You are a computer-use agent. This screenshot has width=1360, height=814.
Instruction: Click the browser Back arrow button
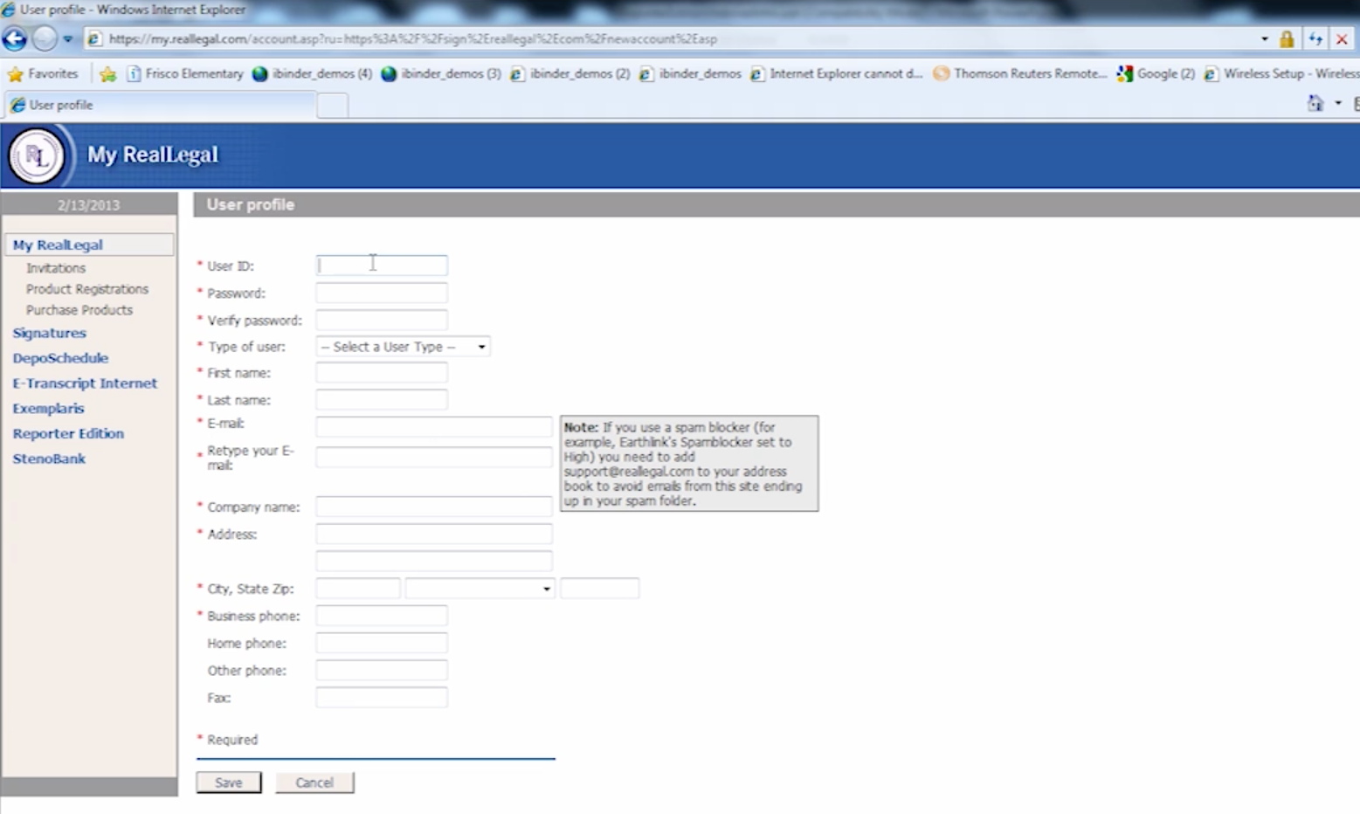click(15, 39)
